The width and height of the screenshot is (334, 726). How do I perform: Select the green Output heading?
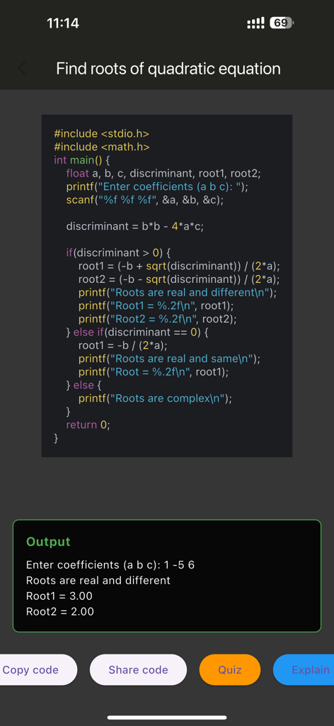pyautogui.click(x=49, y=542)
